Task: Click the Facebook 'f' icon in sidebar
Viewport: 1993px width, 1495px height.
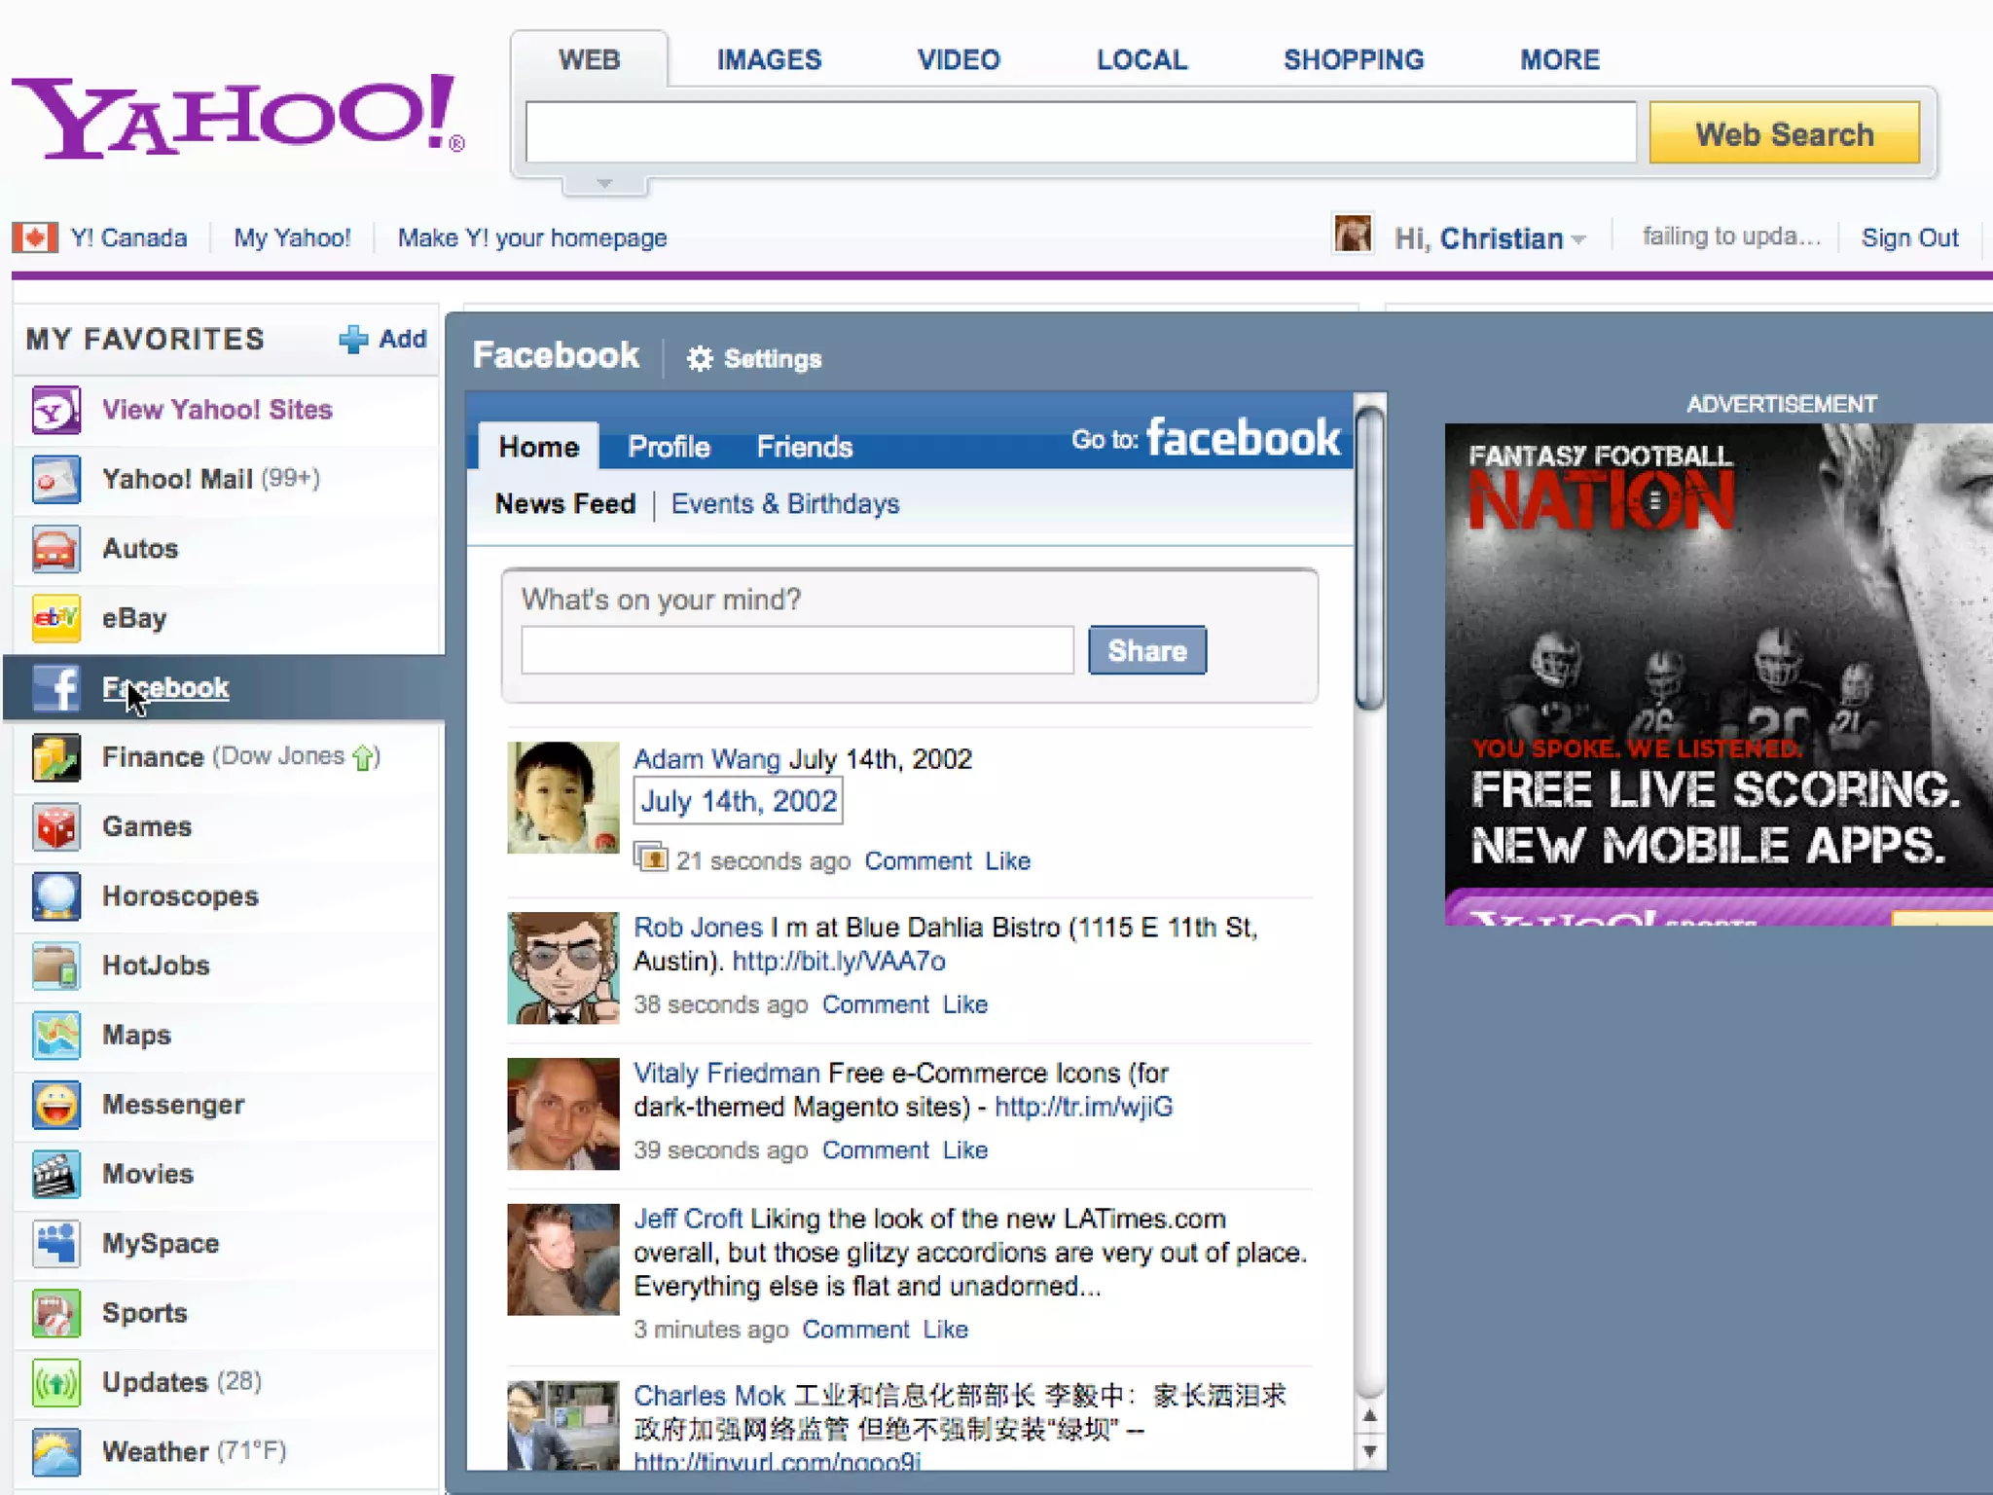Action: click(55, 688)
